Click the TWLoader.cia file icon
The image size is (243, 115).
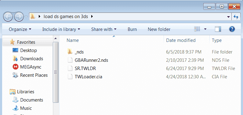click(x=70, y=77)
